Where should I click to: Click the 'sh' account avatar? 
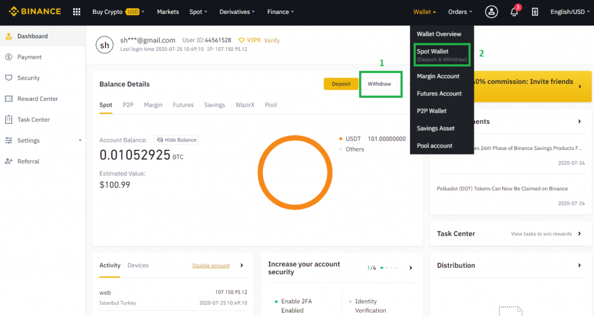[104, 45]
